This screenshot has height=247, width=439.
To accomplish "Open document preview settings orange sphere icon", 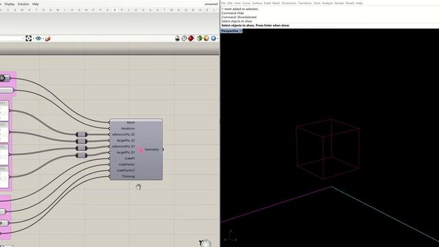I will coord(206,38).
